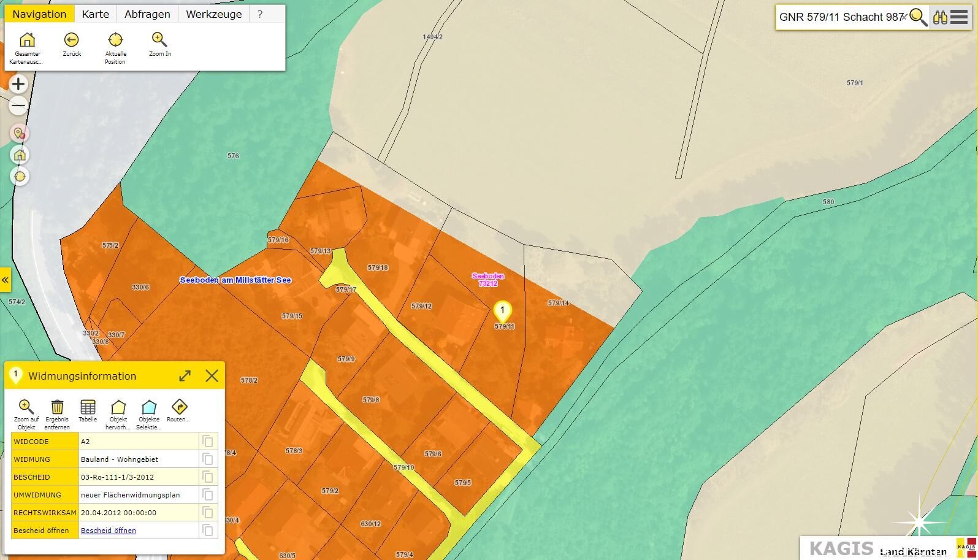This screenshot has height=560, width=978.
Task: Click the Objekt hervorheben icon
Action: pos(118,407)
